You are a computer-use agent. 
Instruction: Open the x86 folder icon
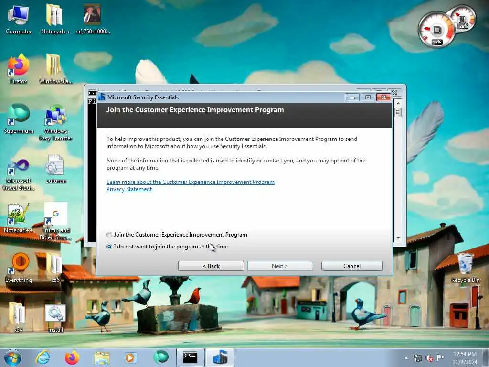[x=55, y=268]
